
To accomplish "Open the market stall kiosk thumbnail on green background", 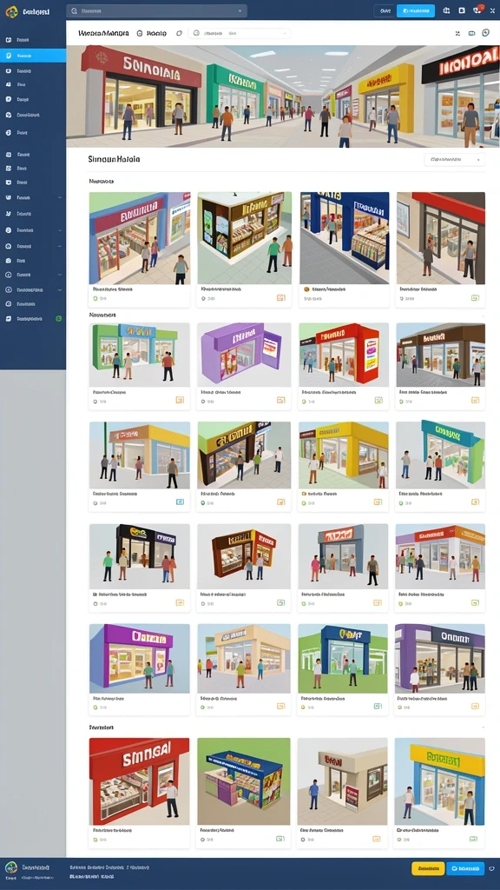I will [244, 781].
